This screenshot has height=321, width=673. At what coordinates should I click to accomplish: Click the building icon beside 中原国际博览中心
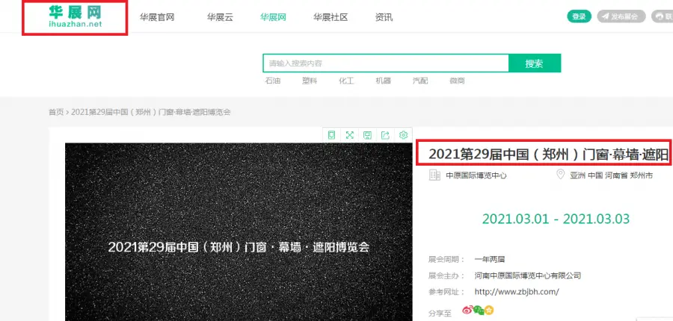pos(434,175)
